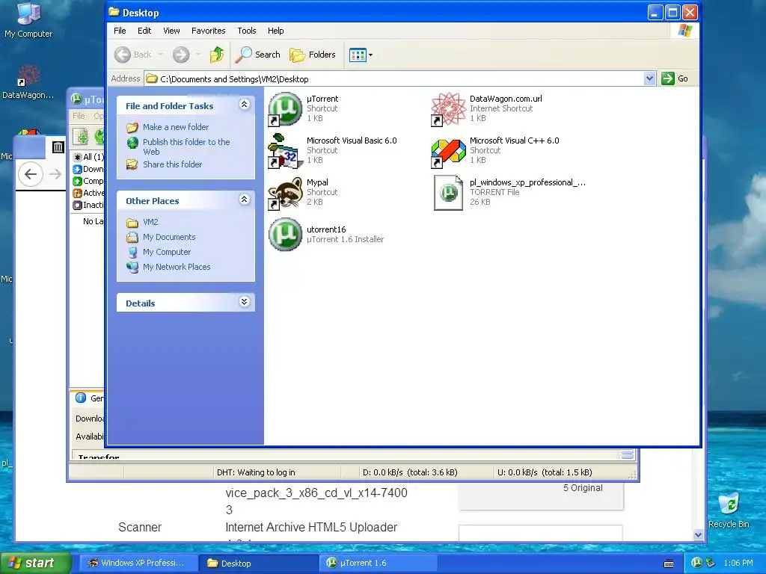This screenshot has width=766, height=574.
Task: Open the Favorites menu
Action: pyautogui.click(x=209, y=31)
